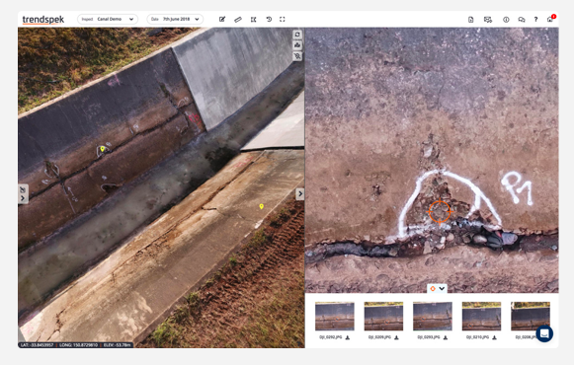The width and height of the screenshot is (574, 365).
Task: Enter fullscreen view mode
Action: [x=283, y=20]
